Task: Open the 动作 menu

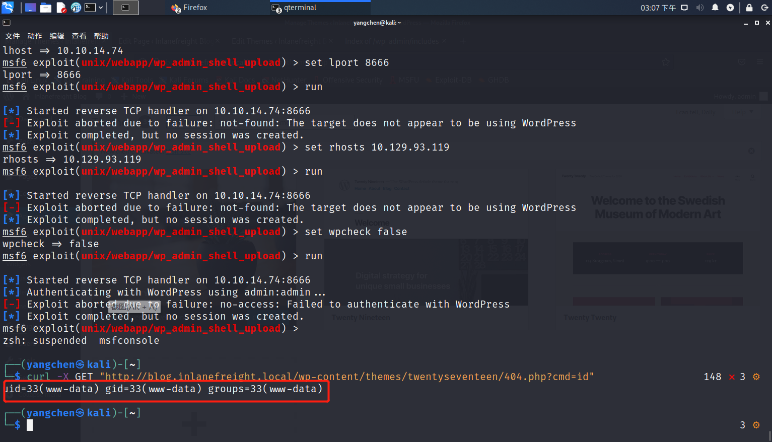Action: coord(35,36)
